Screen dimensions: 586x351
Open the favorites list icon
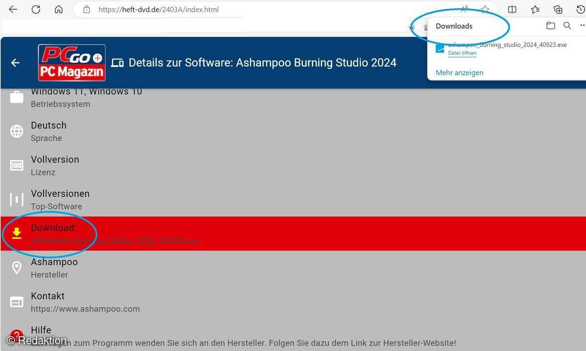coord(535,9)
